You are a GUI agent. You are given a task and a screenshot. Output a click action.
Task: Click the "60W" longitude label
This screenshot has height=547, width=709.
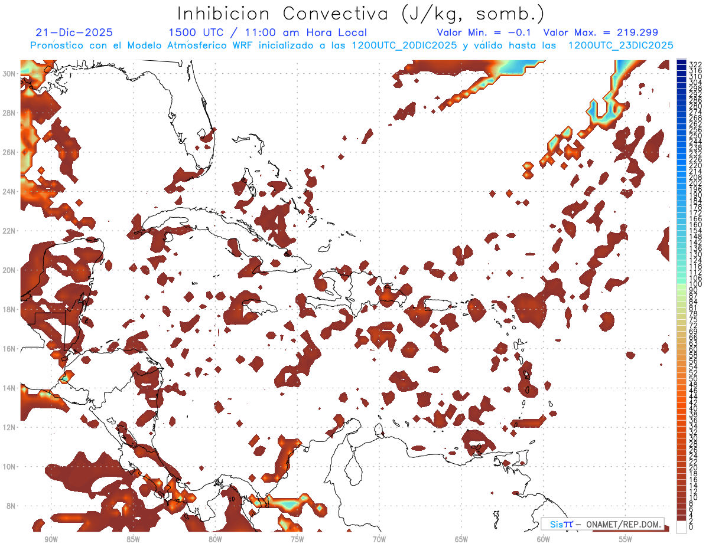544,539
